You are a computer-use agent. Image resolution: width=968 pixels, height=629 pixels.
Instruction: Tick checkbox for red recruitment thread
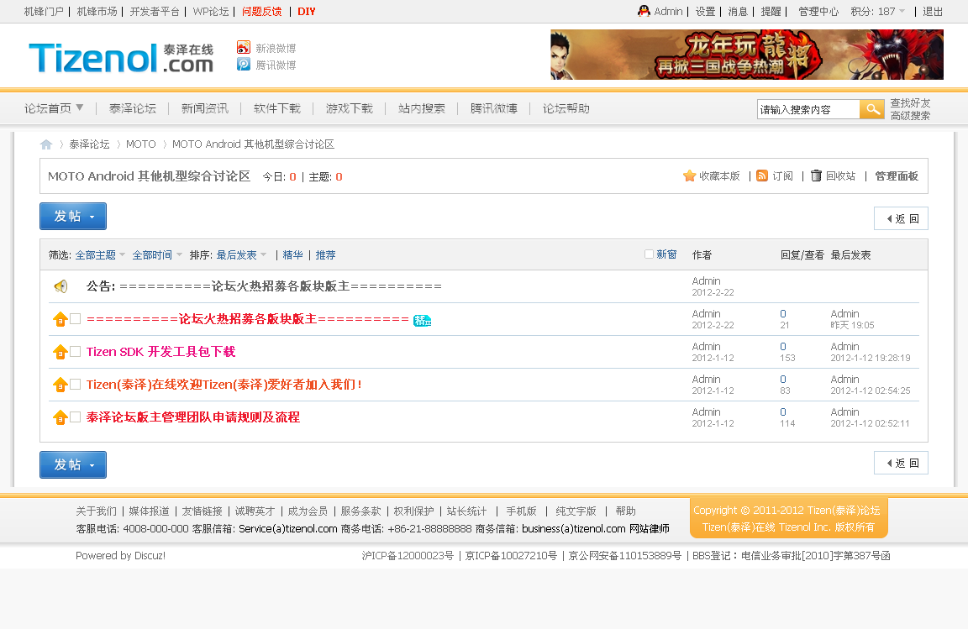point(76,318)
